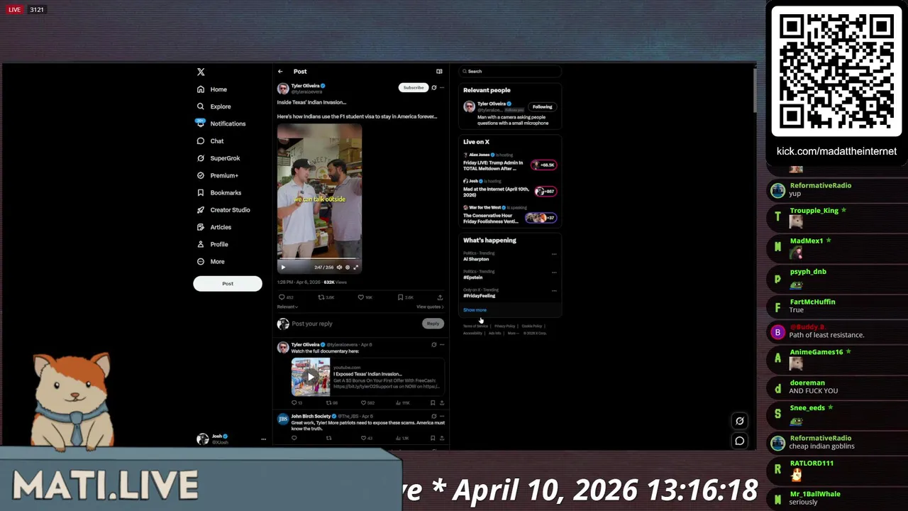Toggle video fullscreen icon
This screenshot has width=908, height=511.
point(356,268)
